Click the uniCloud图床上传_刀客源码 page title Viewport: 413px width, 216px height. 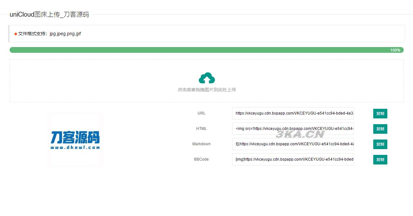(49, 14)
